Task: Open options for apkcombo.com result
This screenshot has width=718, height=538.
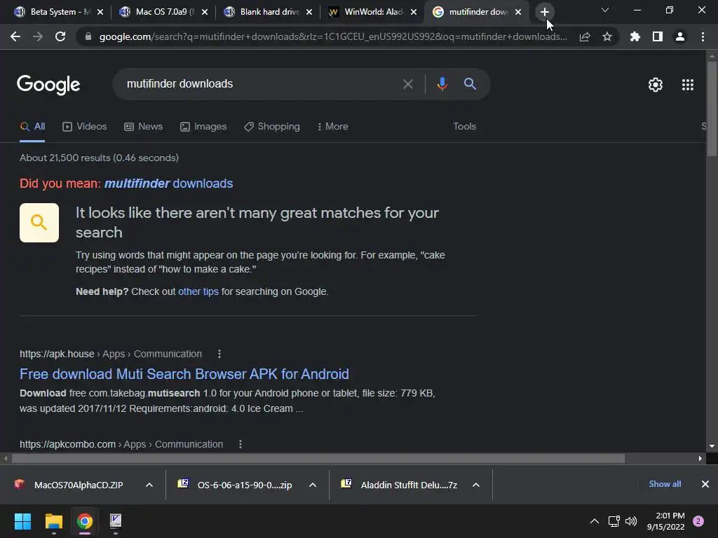Action: [x=241, y=444]
